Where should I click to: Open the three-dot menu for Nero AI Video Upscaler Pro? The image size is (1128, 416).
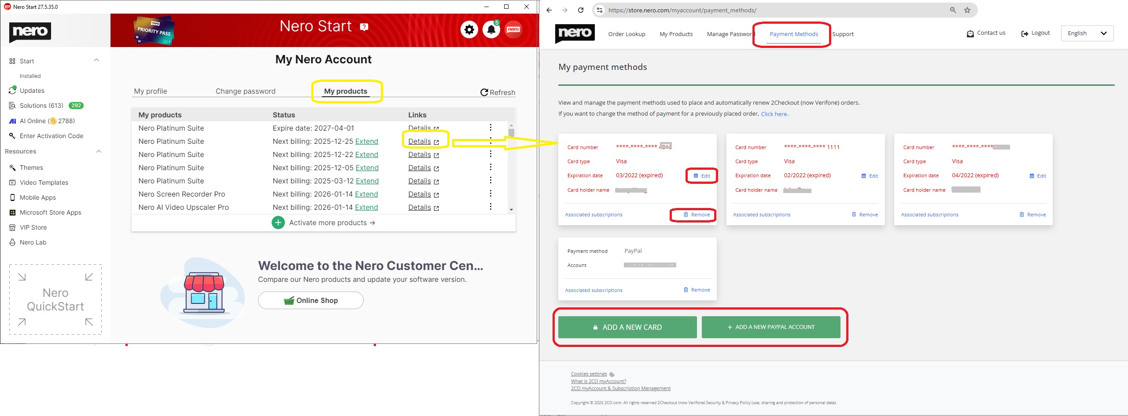(490, 207)
